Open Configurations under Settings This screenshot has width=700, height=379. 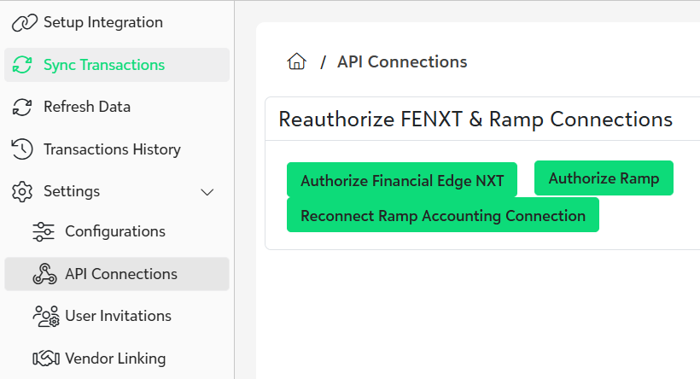pyautogui.click(x=117, y=231)
